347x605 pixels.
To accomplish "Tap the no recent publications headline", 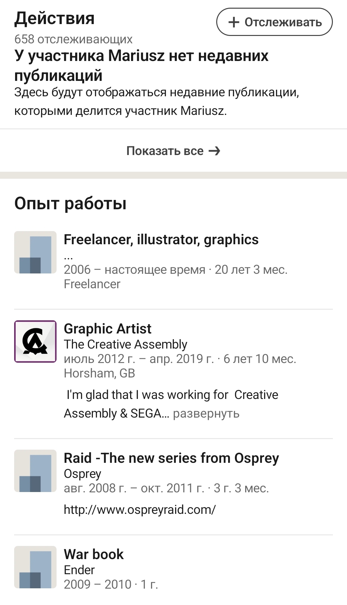I will click(141, 65).
